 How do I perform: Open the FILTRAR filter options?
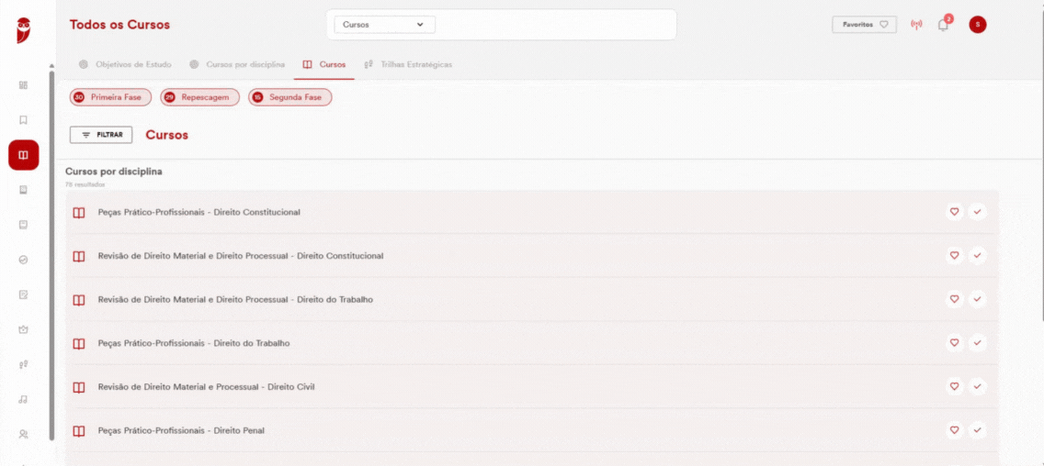(101, 135)
